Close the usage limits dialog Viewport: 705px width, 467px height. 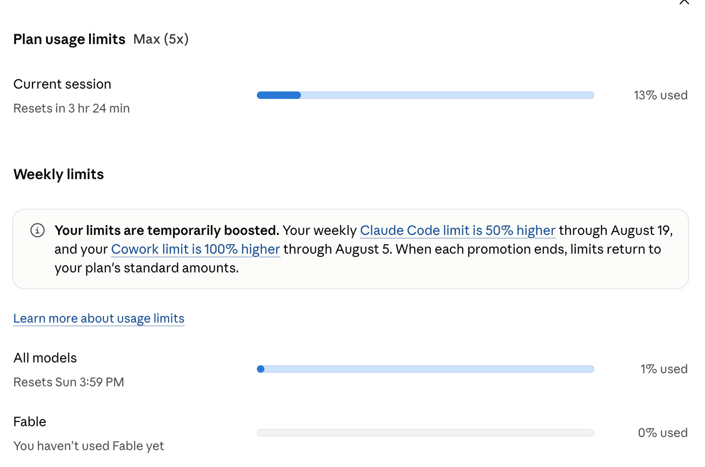pyautogui.click(x=684, y=1)
